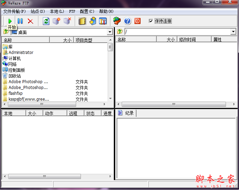Click local list scroll down arrow
Screen dimensions: 239x190
tap(110, 99)
